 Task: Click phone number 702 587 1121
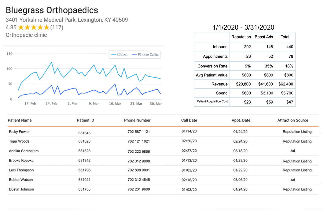[139, 132]
